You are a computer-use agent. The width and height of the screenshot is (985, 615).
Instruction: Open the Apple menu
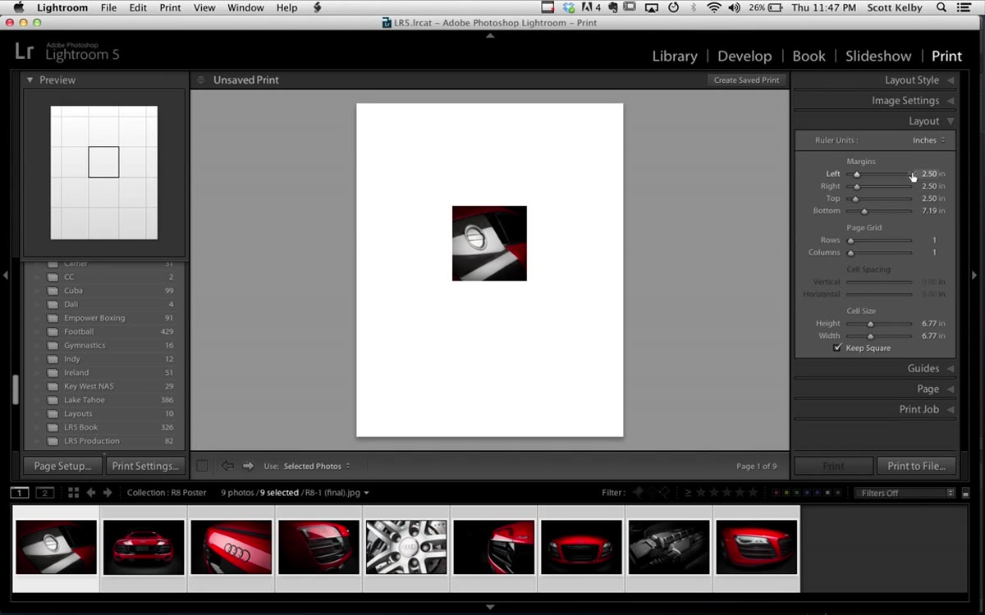17,7
